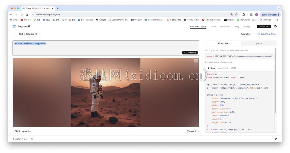Open the Twitter icon in footer

[x=275, y=139]
